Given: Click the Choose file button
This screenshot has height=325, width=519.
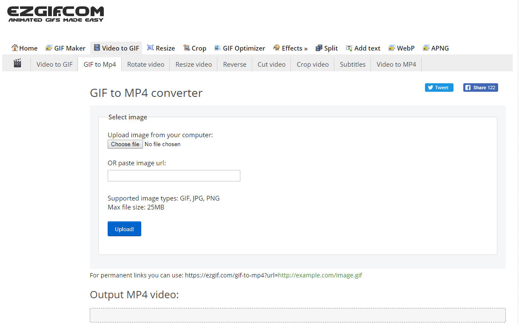Looking at the screenshot, I should (x=125, y=144).
